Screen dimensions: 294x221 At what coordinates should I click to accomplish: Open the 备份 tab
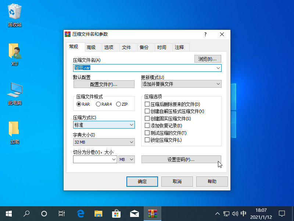coord(144,48)
